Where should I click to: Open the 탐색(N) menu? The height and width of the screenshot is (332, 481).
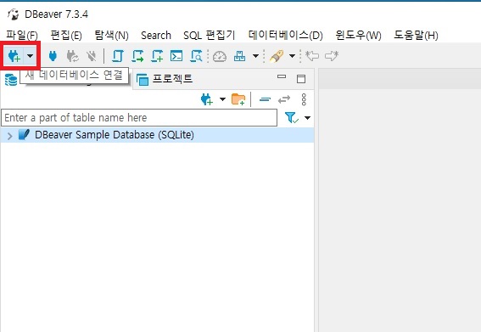click(x=111, y=36)
